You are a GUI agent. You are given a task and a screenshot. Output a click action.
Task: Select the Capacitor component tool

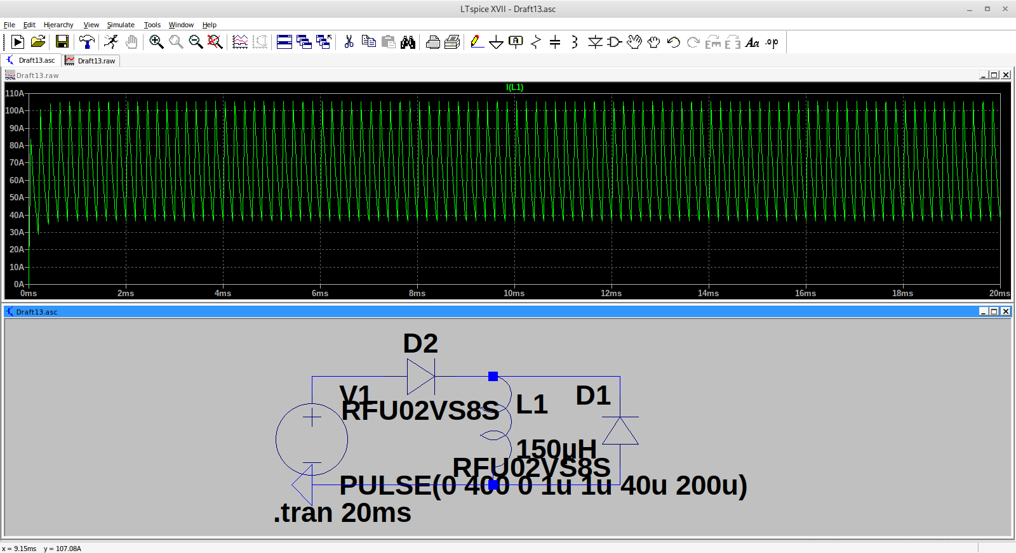click(x=555, y=42)
